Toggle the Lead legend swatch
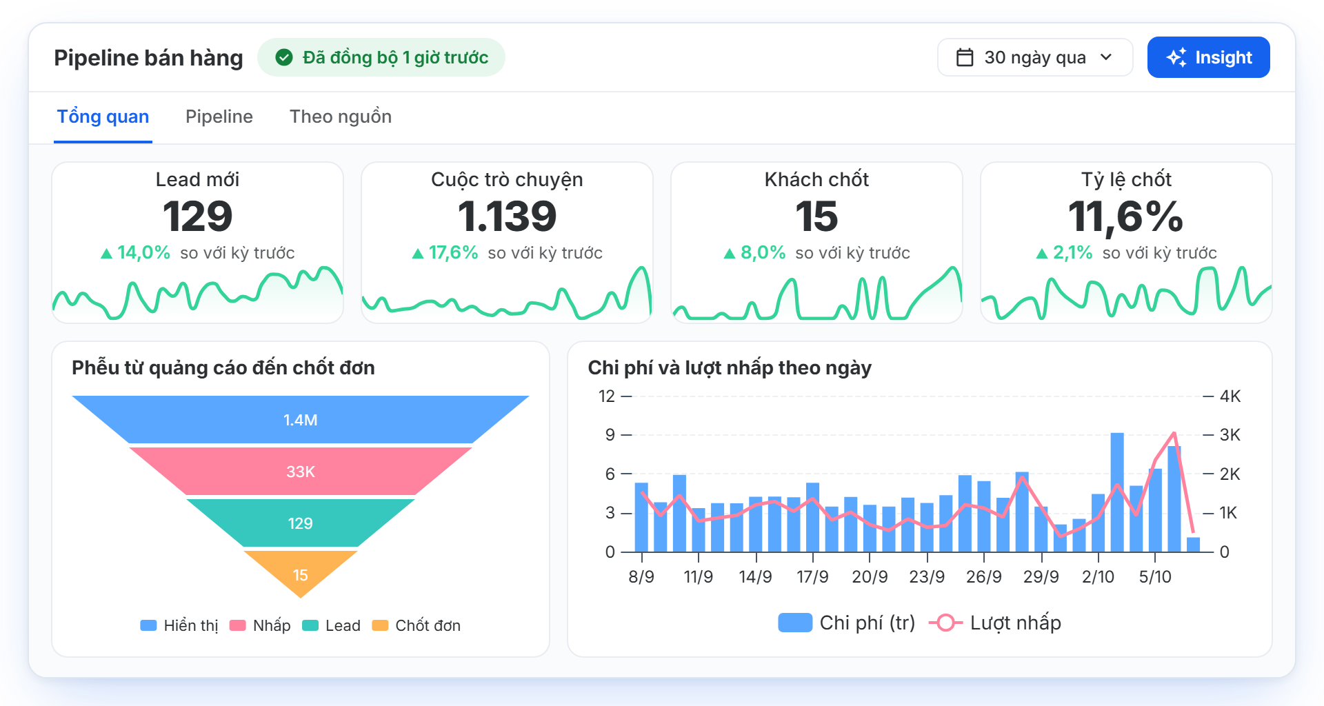The image size is (1324, 706). point(310,625)
